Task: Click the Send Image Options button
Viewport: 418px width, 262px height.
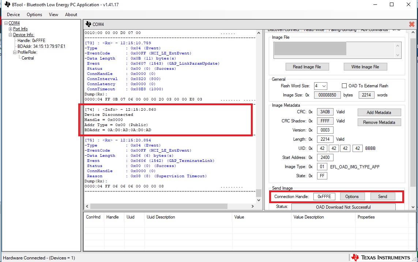Action: tap(352, 197)
